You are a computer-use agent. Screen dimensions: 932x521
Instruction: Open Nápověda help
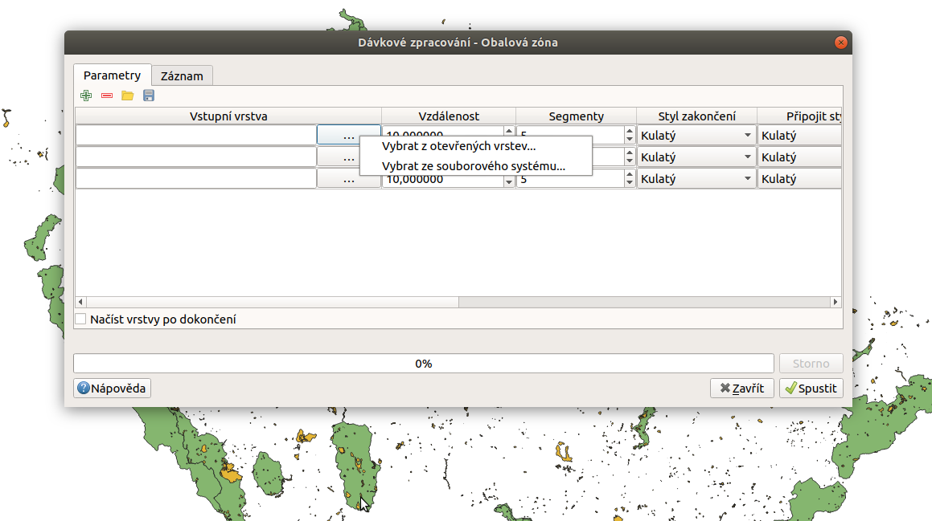113,388
